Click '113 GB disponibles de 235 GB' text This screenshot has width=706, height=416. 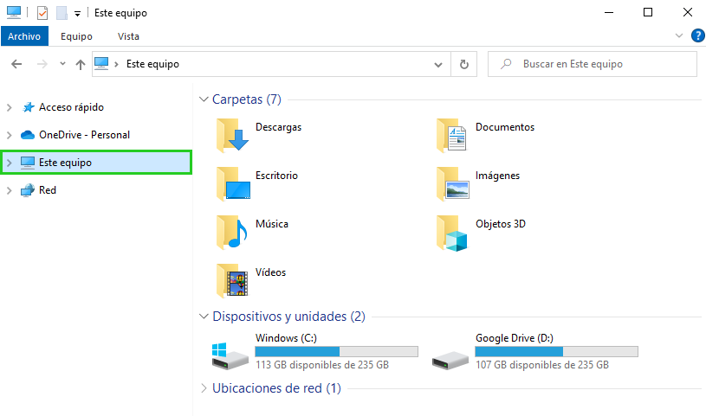click(322, 365)
